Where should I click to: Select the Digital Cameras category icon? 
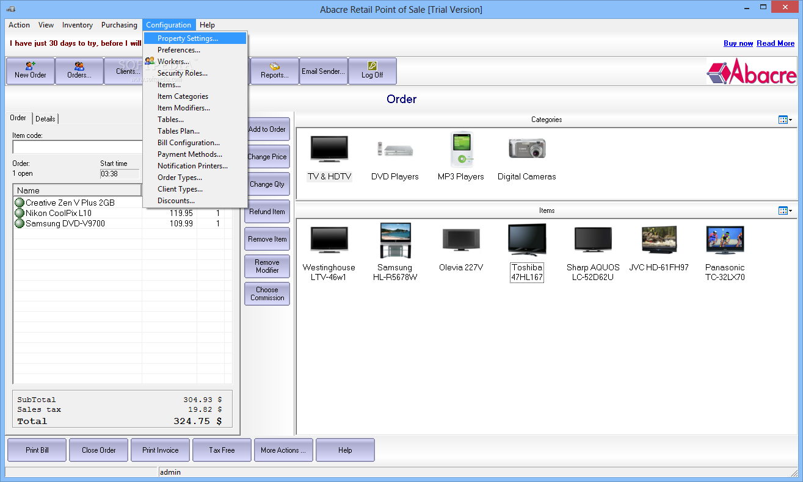click(x=527, y=148)
